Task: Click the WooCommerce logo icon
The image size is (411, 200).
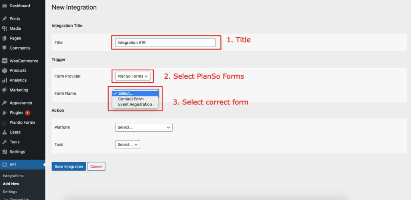Action: (4, 61)
